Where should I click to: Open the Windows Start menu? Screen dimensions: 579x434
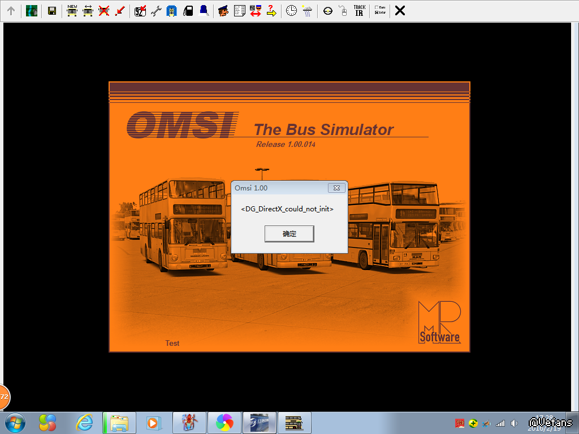pyautogui.click(x=15, y=423)
